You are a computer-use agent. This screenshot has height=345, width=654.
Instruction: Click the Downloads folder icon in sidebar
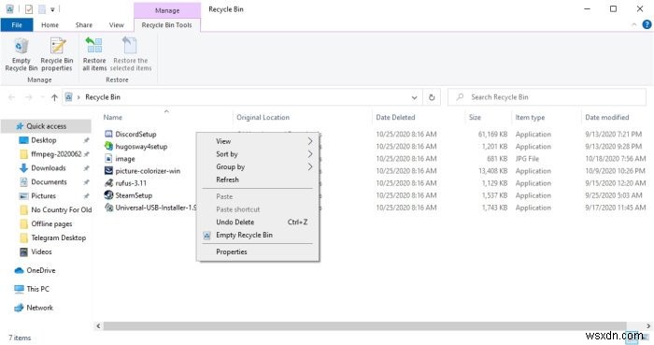(23, 168)
